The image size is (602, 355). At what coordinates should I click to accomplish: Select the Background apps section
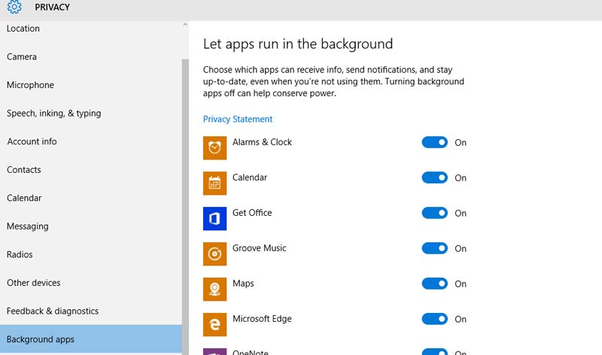point(91,339)
